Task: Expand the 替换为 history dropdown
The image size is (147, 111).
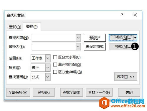Action: pyautogui.click(x=78, y=46)
